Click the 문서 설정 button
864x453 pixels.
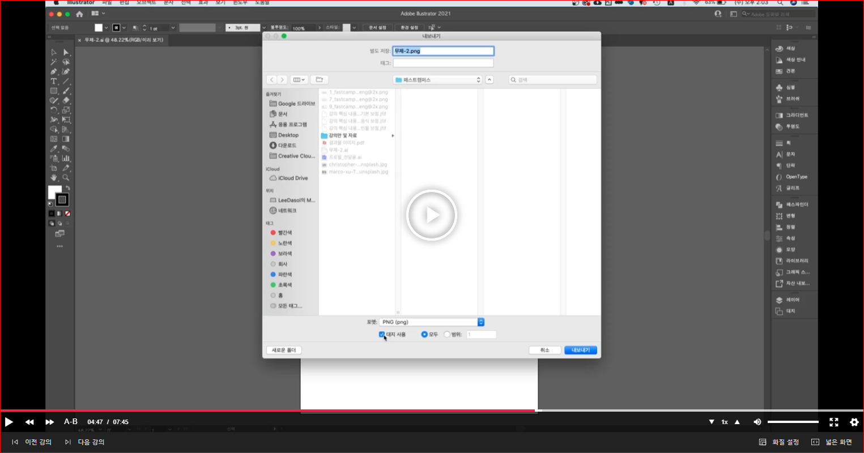pyautogui.click(x=377, y=28)
